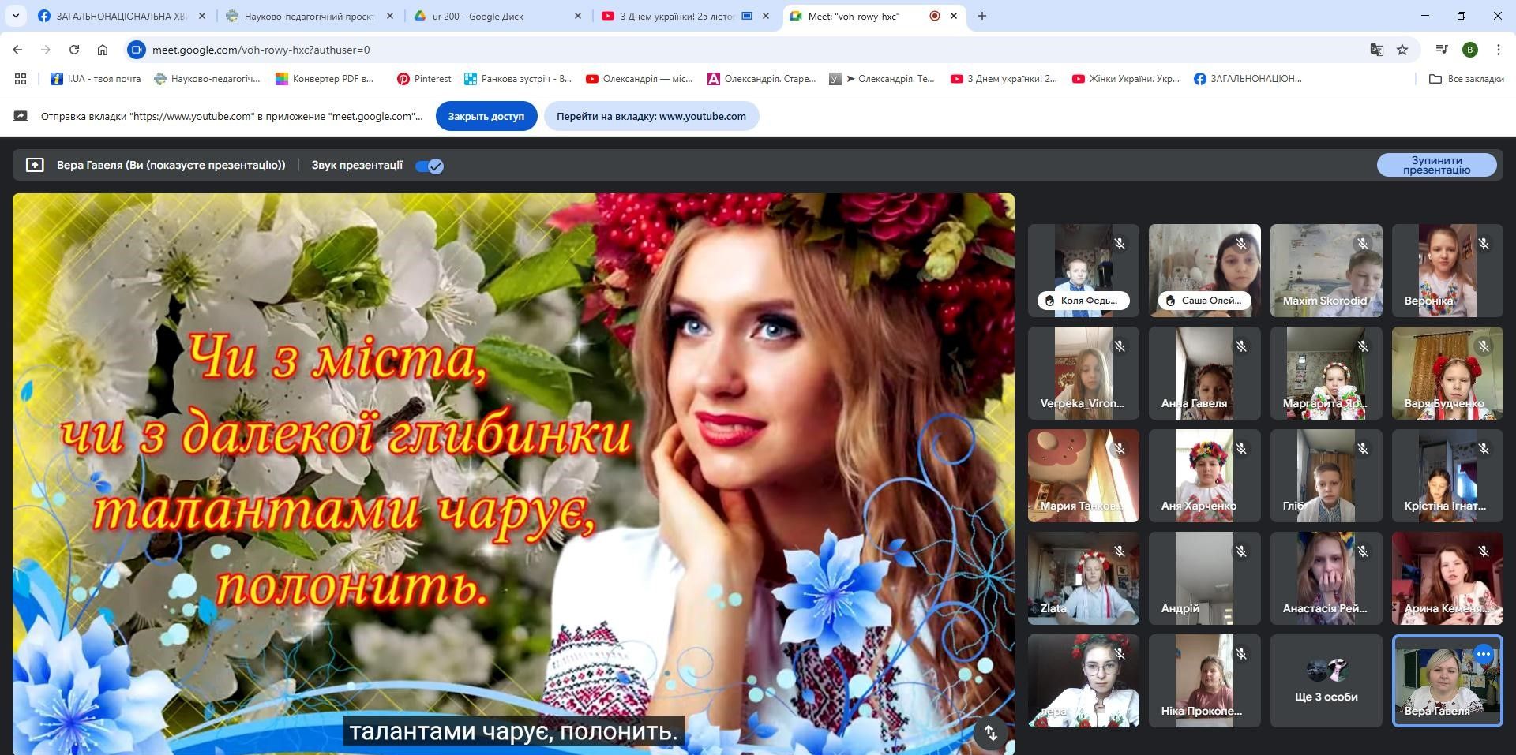Click the main shared presentation video
The image size is (1516, 755).
tap(513, 473)
